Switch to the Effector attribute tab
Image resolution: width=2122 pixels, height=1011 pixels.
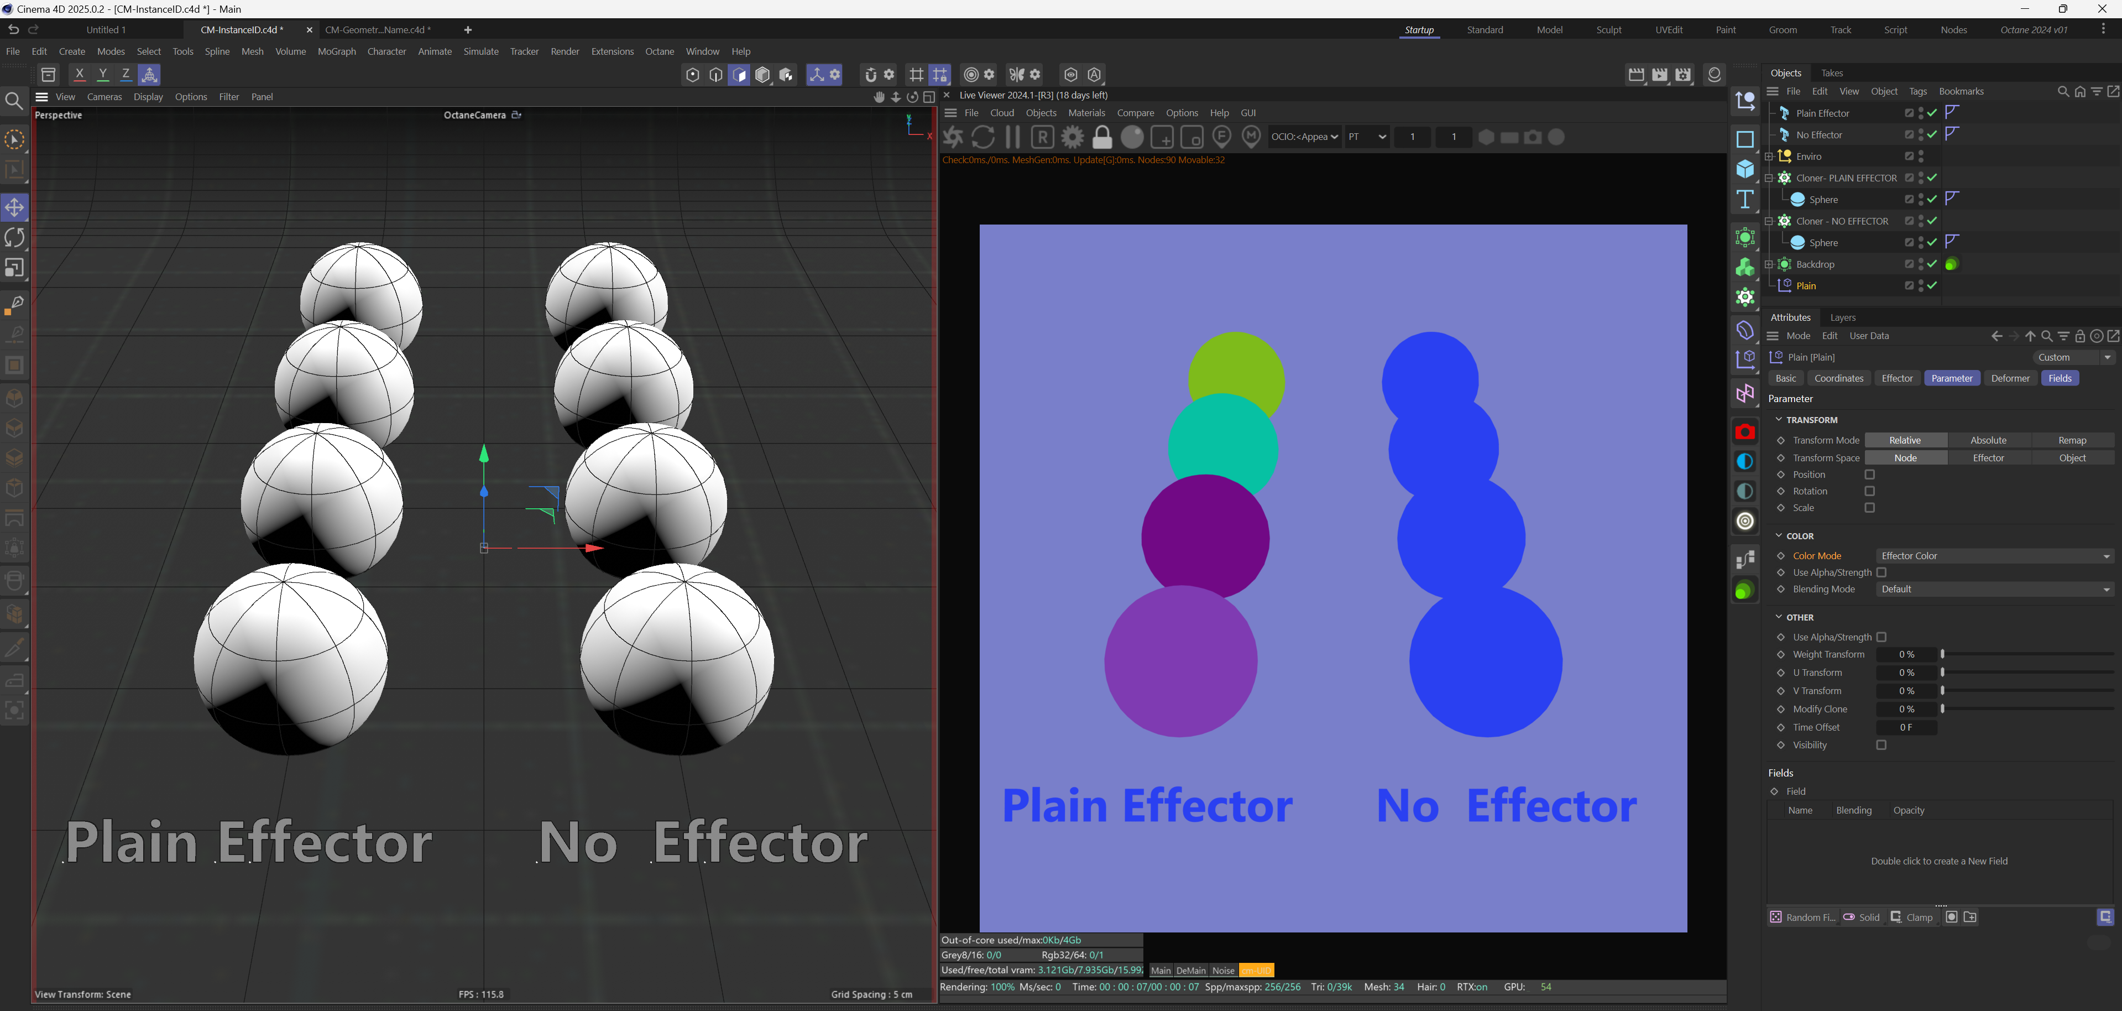click(x=1896, y=378)
